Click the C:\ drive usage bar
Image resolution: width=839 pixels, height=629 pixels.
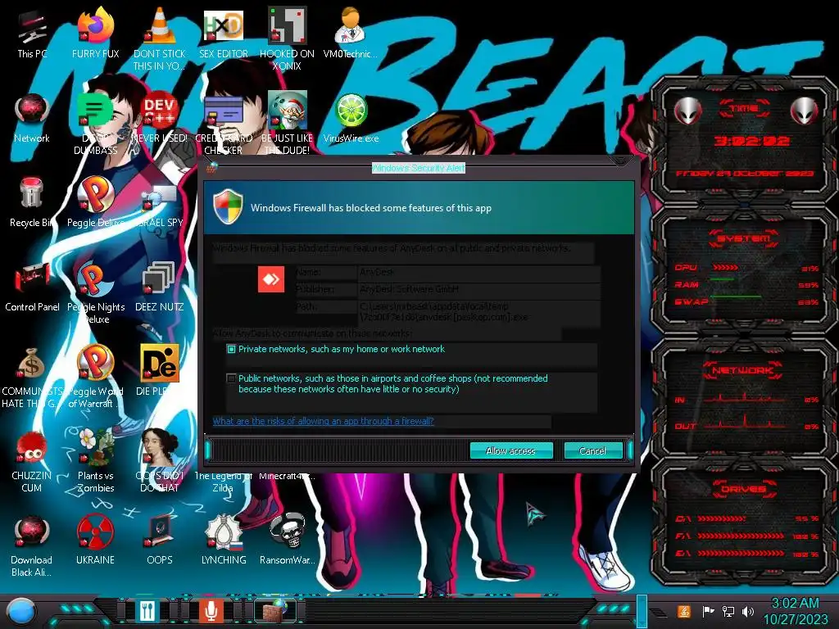720,518
